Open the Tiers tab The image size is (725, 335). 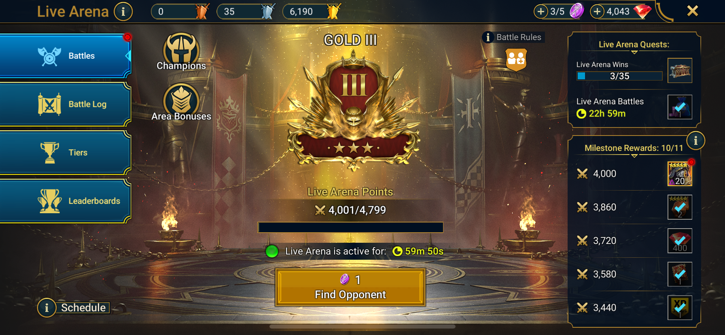(x=65, y=153)
